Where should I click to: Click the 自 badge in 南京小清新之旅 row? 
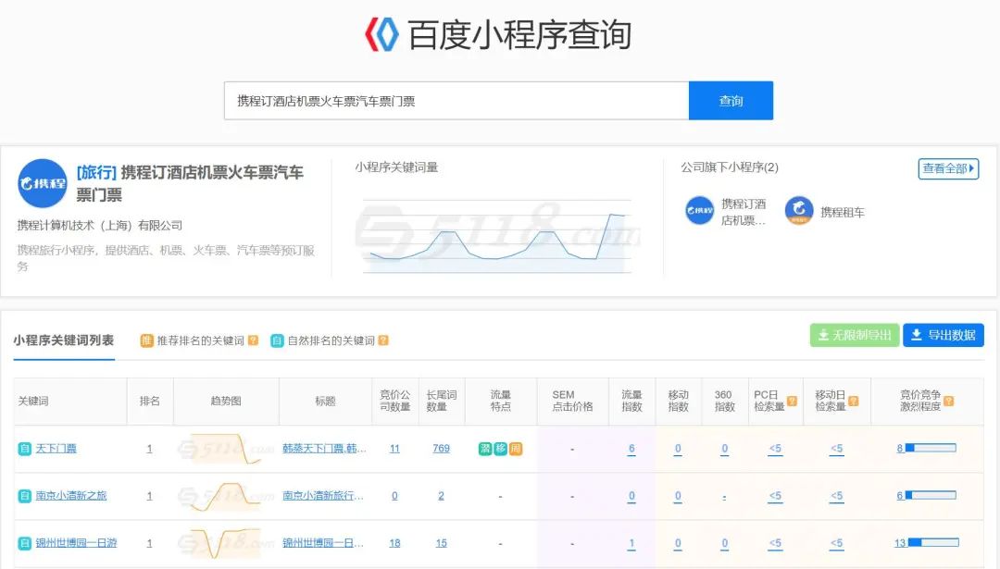point(24,496)
